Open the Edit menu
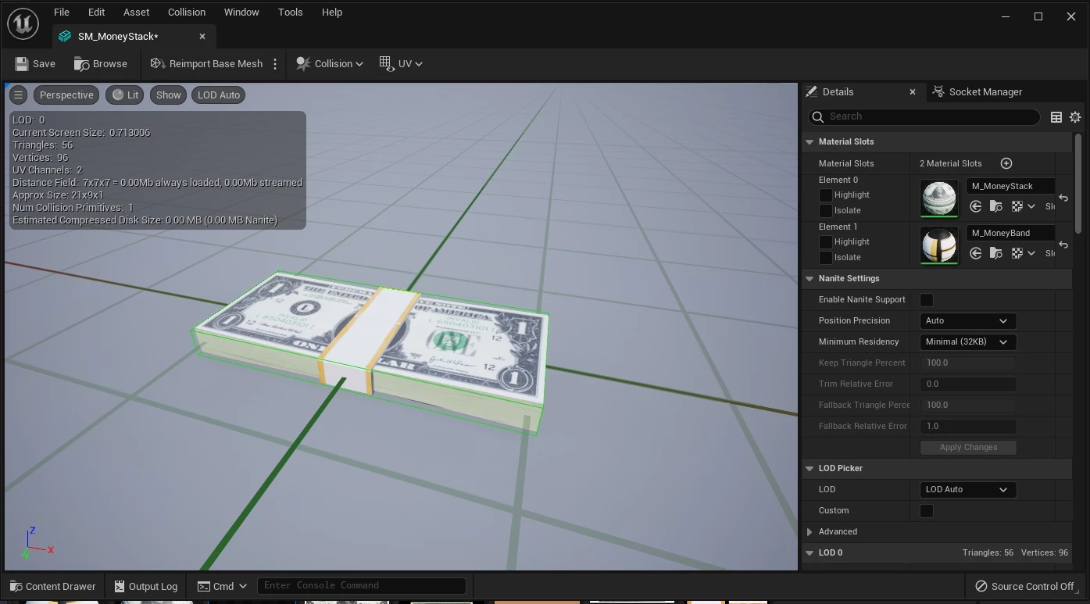Image resolution: width=1090 pixels, height=604 pixels. pyautogui.click(x=96, y=13)
